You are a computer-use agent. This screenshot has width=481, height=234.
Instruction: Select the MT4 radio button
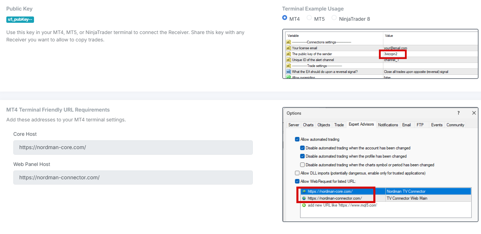click(285, 18)
